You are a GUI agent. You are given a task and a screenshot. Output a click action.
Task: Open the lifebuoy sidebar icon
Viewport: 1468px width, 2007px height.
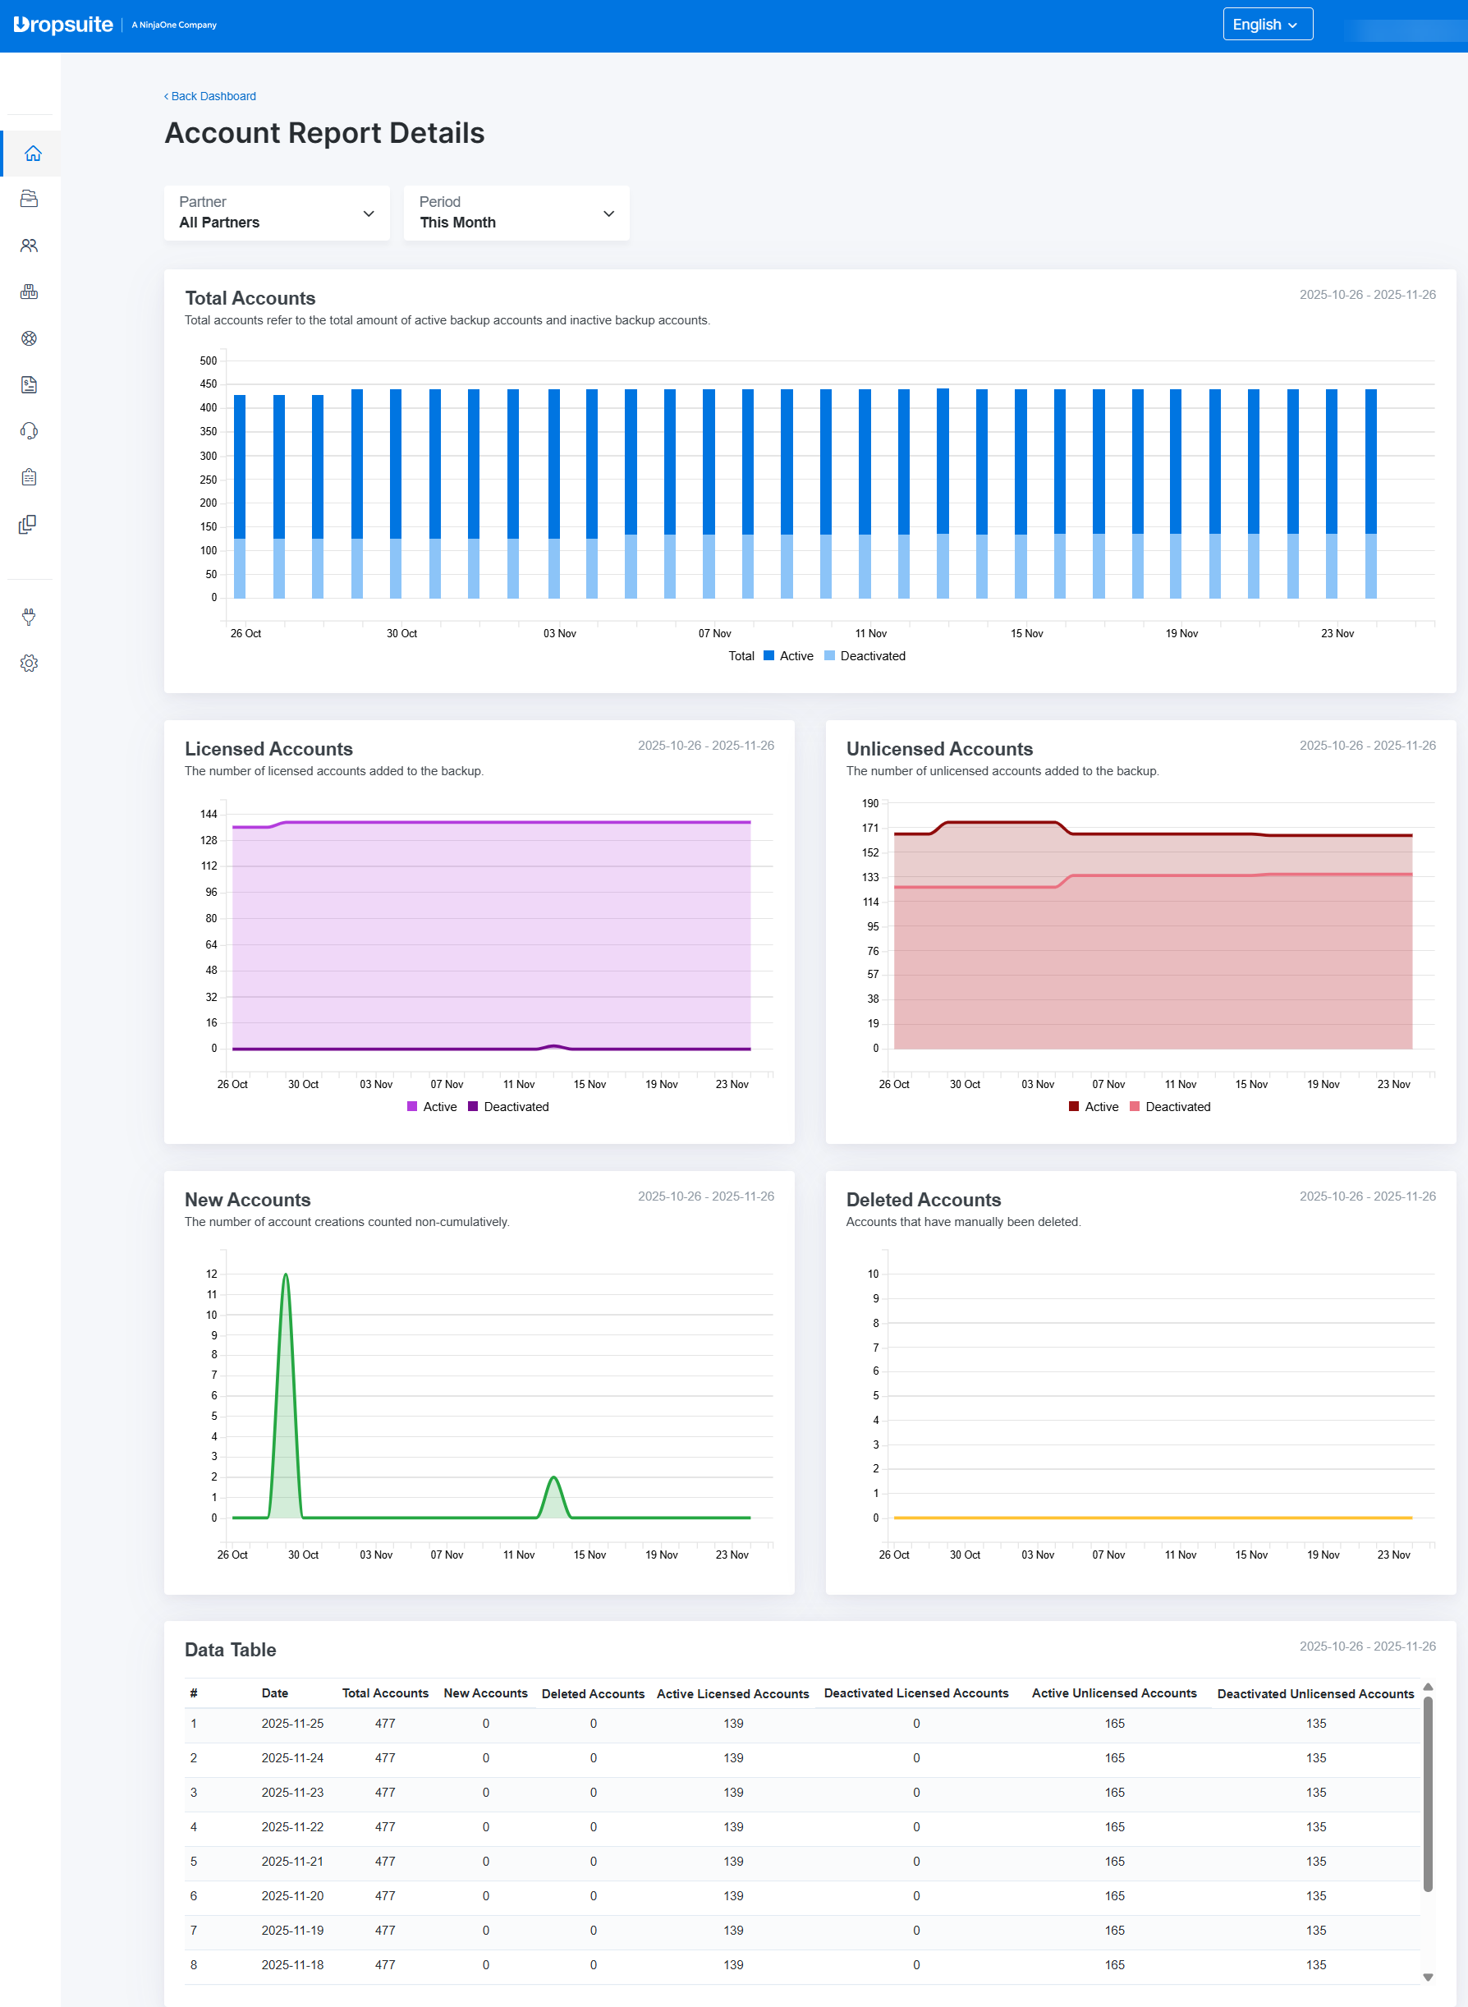(30, 338)
